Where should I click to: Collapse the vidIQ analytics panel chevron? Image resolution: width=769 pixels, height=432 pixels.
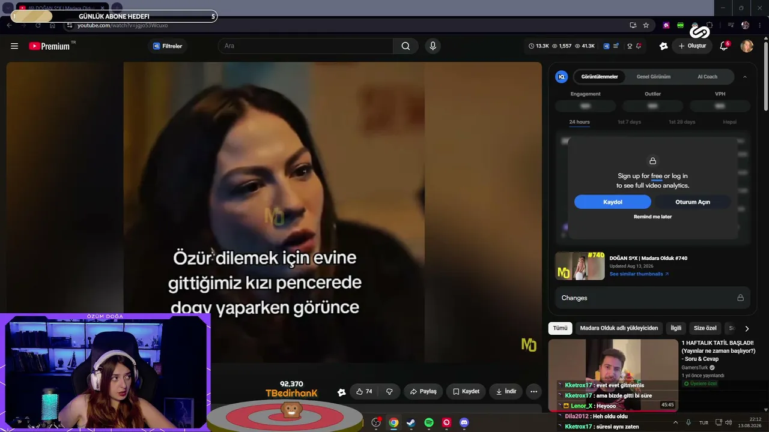[x=745, y=77]
